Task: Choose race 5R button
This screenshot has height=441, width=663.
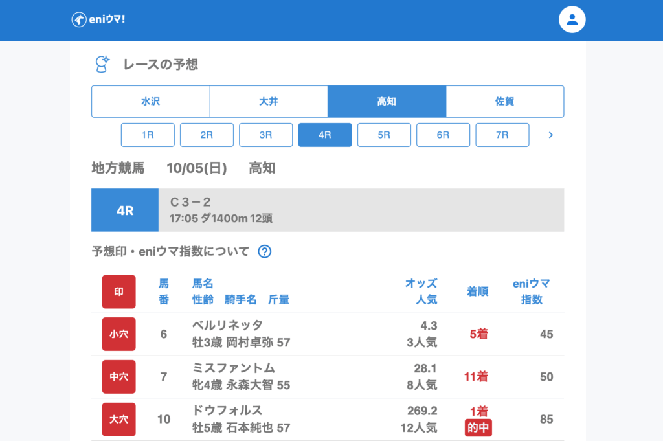Action: point(384,135)
